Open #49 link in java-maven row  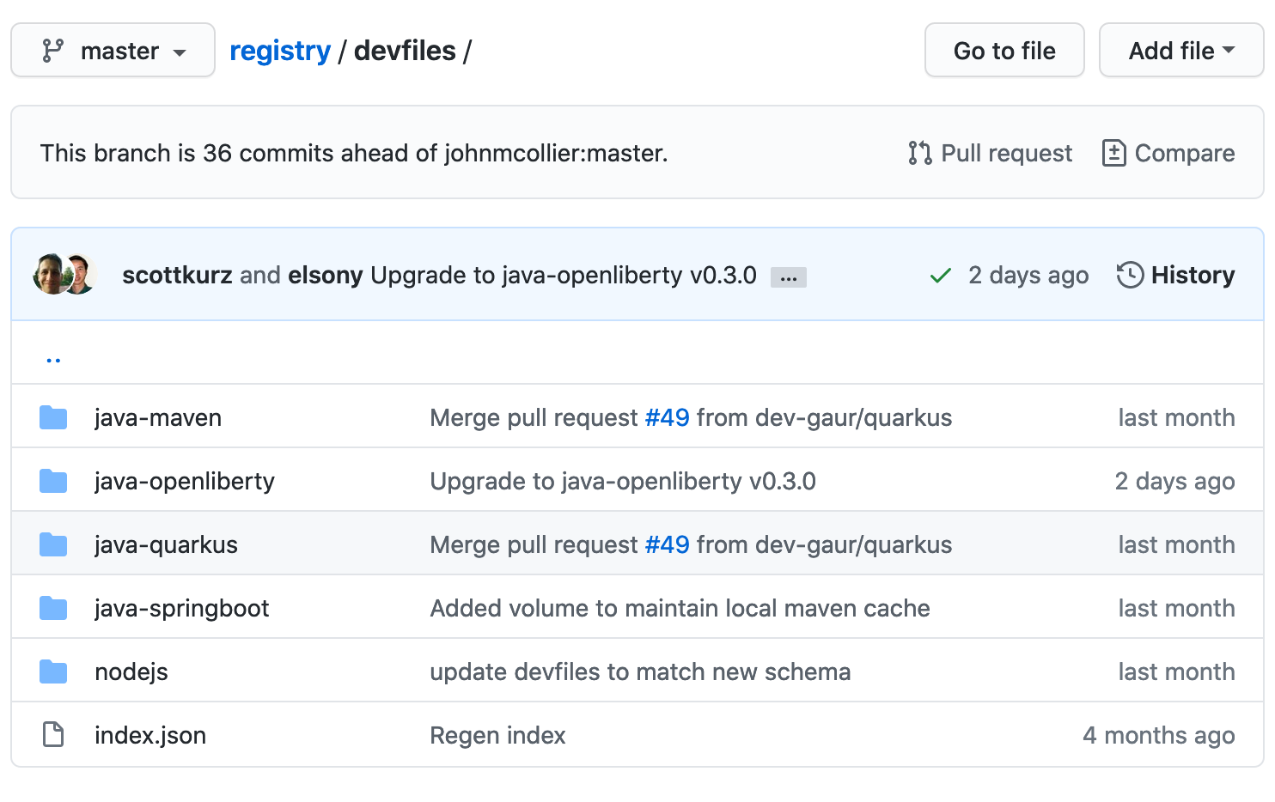[668, 417]
